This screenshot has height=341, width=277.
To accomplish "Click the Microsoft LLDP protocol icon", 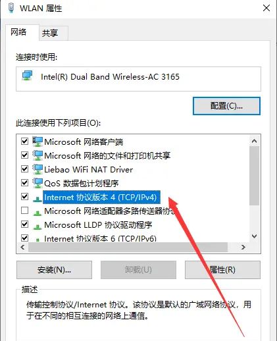I will coord(38,226).
